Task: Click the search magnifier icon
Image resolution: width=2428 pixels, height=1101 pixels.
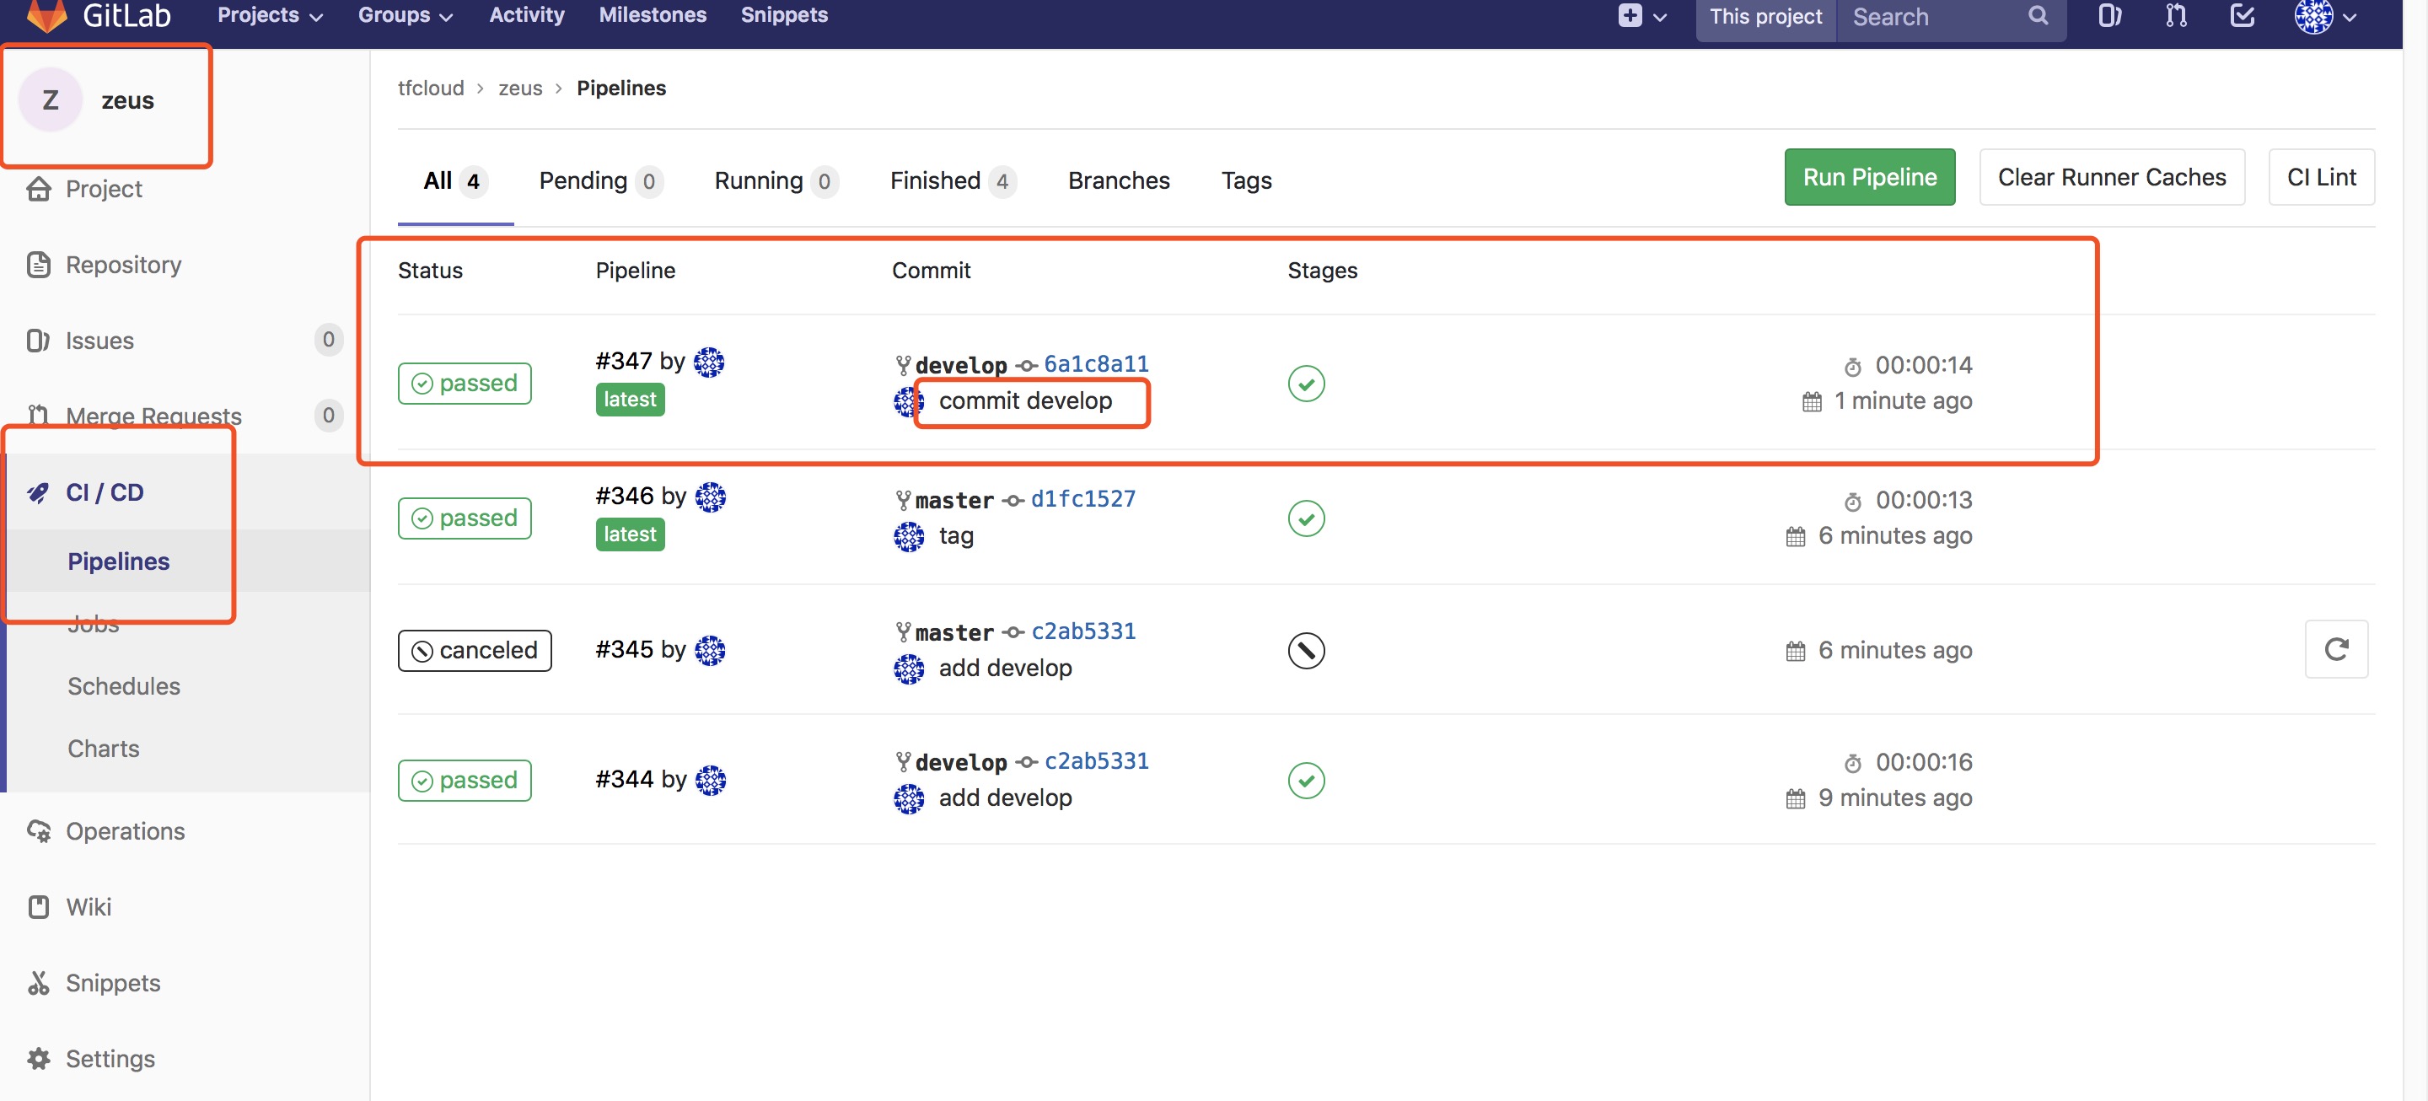Action: pos(2038,16)
